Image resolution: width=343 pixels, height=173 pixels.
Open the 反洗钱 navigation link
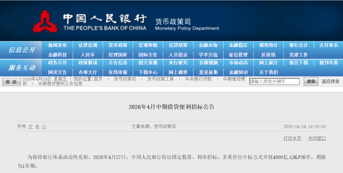268,55
